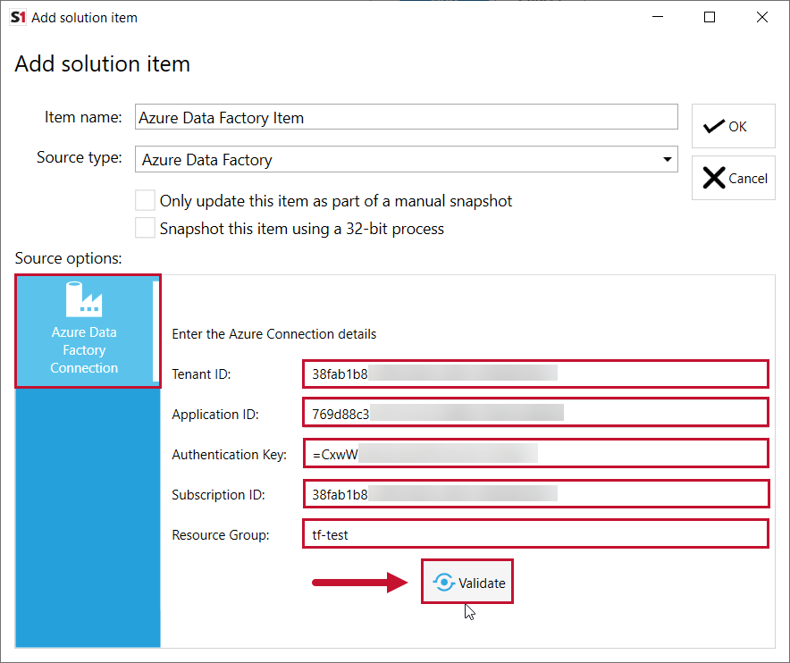Select the Azure Data Factory Connection tab
The width and height of the screenshot is (790, 663).
(88, 331)
